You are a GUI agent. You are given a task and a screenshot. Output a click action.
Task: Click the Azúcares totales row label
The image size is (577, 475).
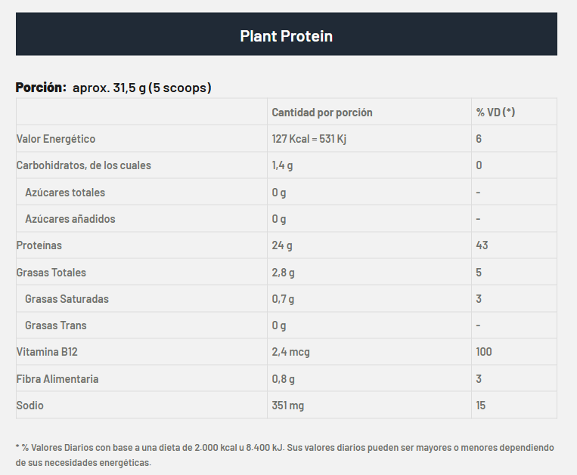click(65, 193)
